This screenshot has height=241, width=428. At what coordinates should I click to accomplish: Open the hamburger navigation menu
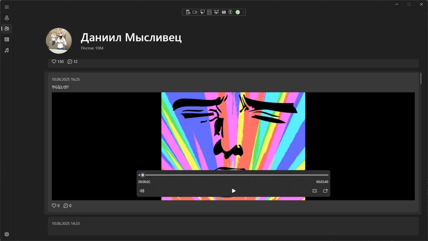(7, 7)
